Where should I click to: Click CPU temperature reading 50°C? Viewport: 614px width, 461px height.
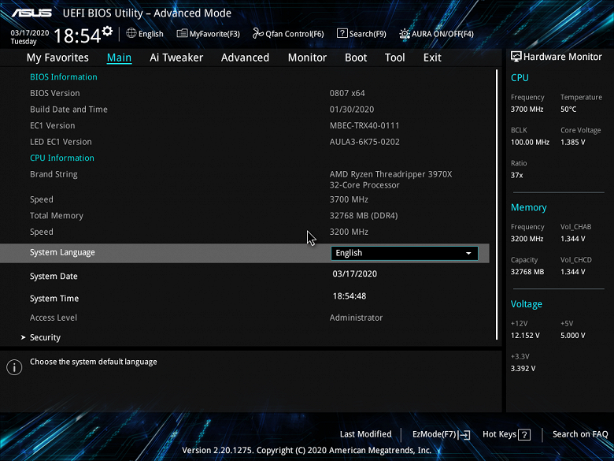(x=568, y=110)
